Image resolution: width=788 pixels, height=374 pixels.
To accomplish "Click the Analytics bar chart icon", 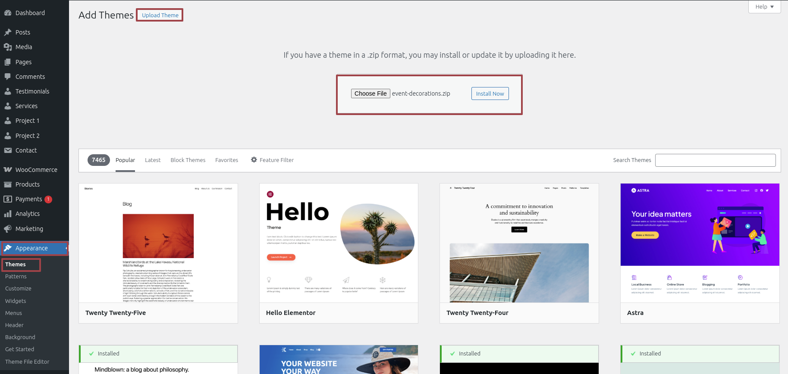I will tap(8, 214).
